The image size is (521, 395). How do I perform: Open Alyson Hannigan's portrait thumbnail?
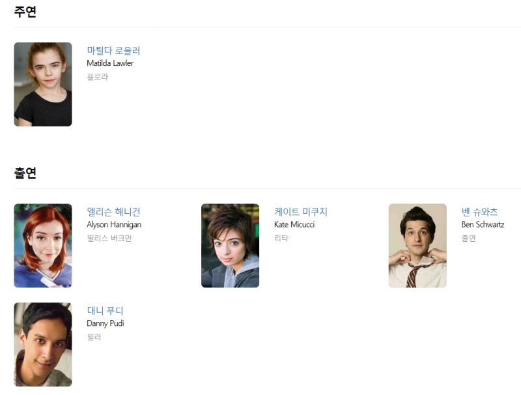pos(43,246)
